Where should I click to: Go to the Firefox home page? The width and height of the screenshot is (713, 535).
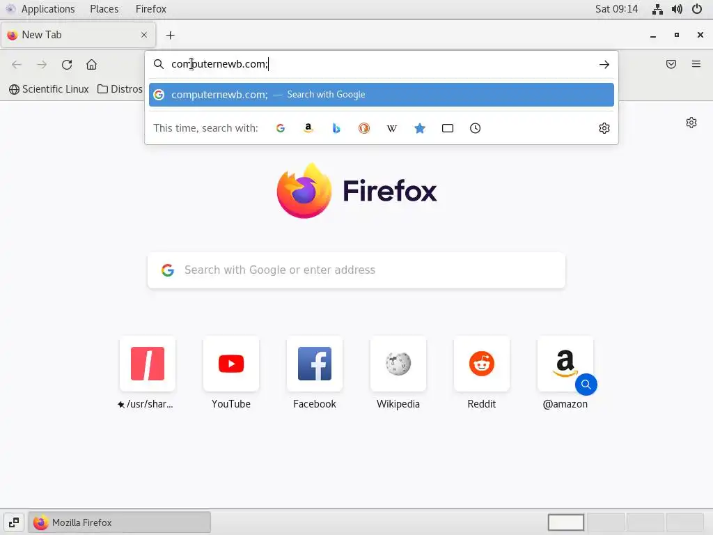tap(91, 65)
